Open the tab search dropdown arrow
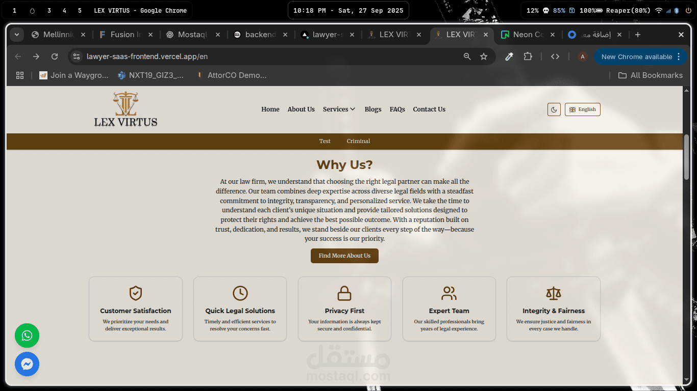This screenshot has height=391, width=697. pyautogui.click(x=17, y=35)
